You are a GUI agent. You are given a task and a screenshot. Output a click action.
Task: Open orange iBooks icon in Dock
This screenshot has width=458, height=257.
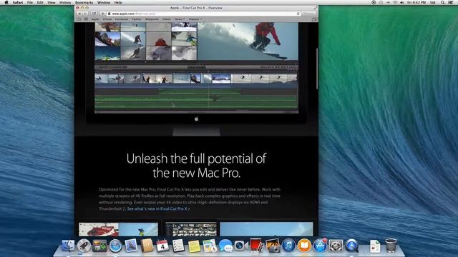coord(304,246)
